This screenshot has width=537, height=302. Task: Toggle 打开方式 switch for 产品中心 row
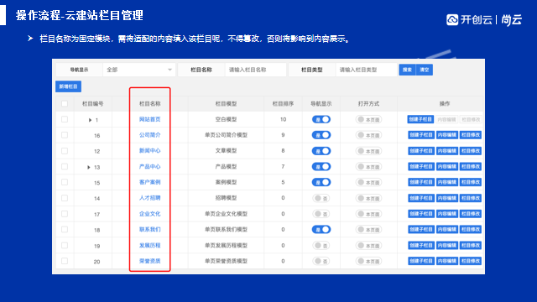tap(368, 166)
